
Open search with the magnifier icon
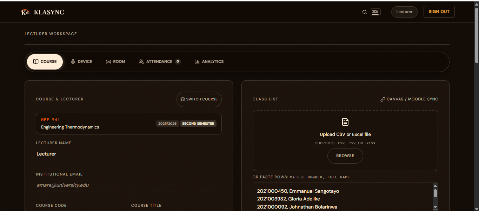pyautogui.click(x=365, y=12)
